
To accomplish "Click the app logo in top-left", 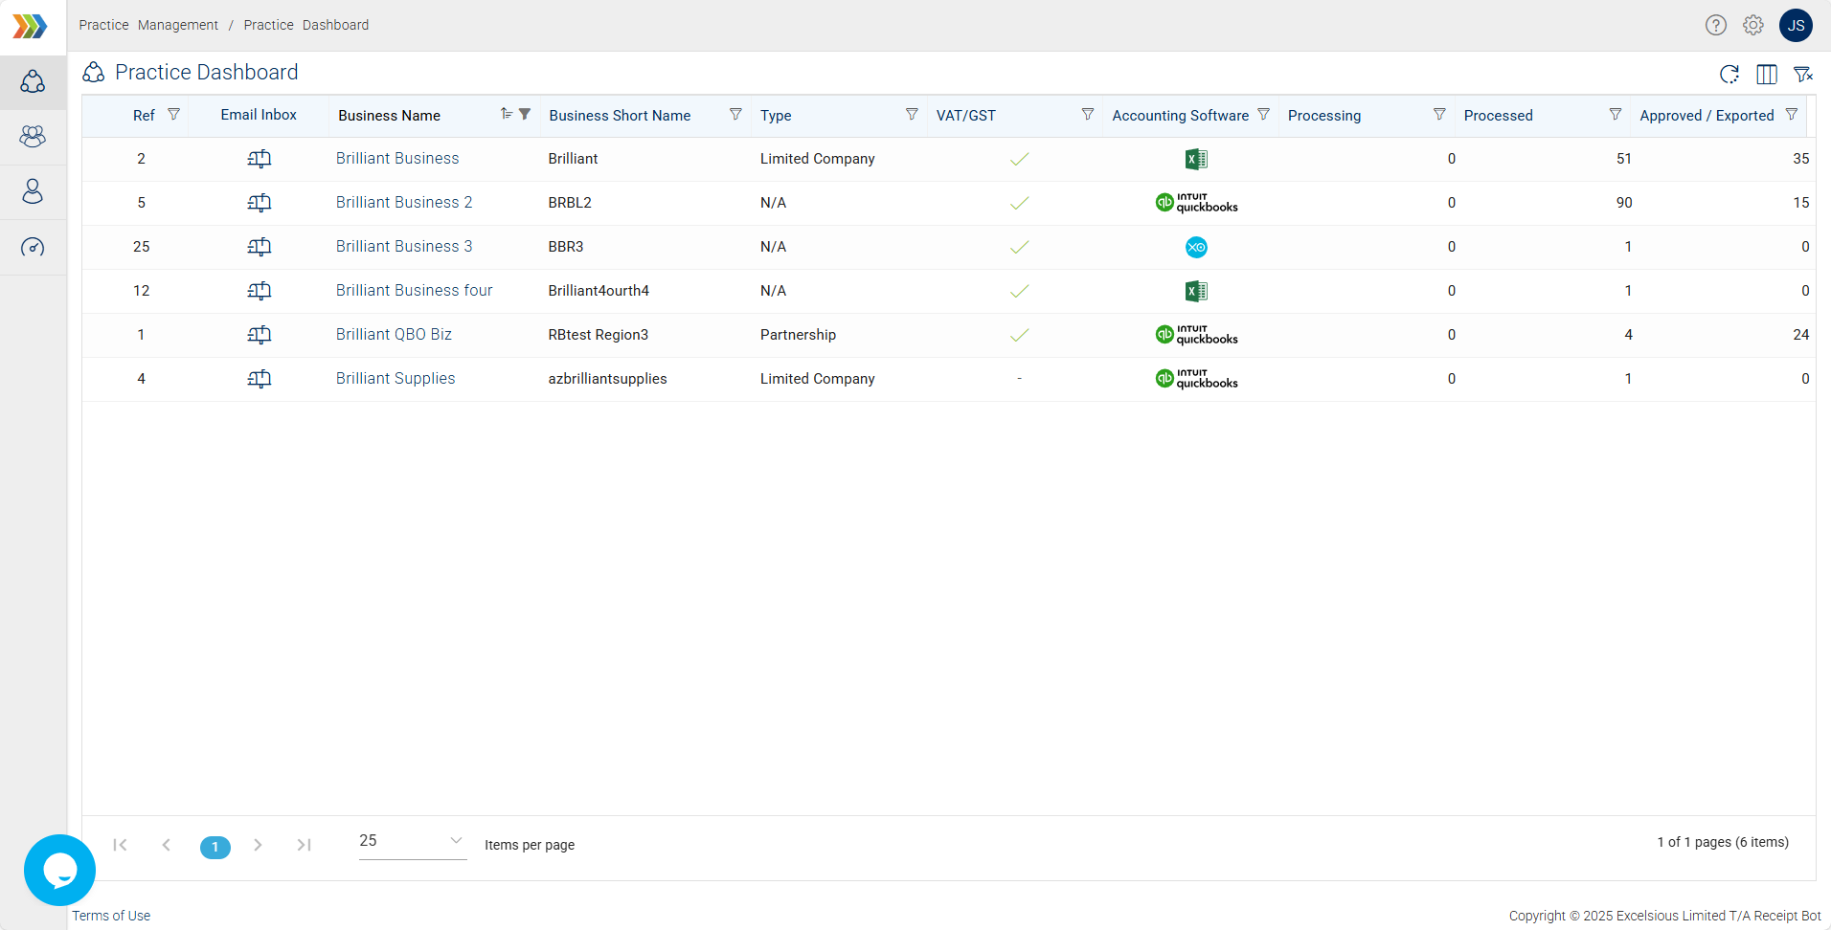I will coord(30,26).
